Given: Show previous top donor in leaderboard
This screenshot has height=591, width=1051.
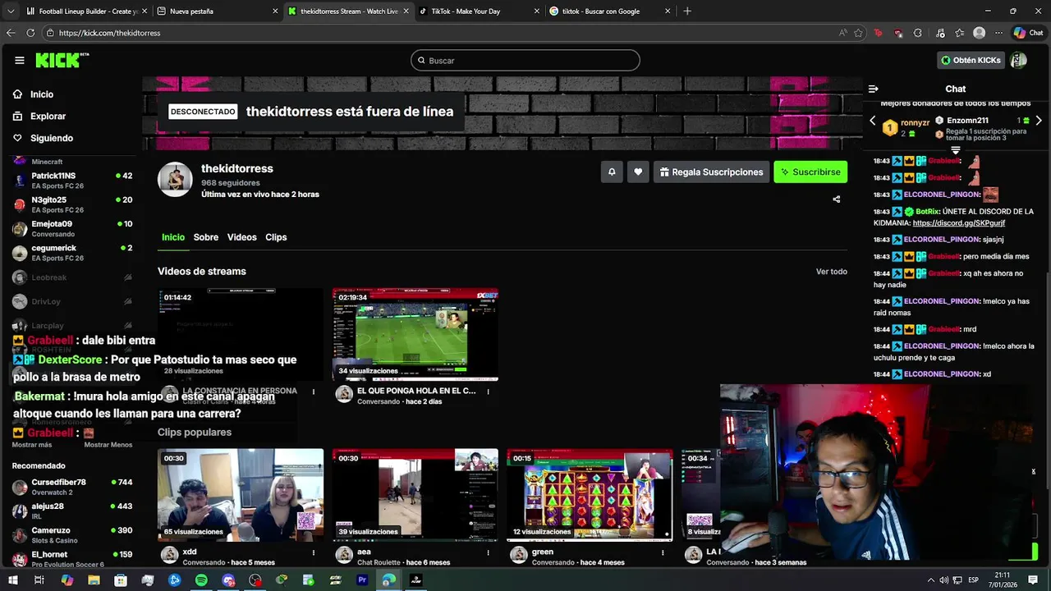Looking at the screenshot, I should point(873,121).
